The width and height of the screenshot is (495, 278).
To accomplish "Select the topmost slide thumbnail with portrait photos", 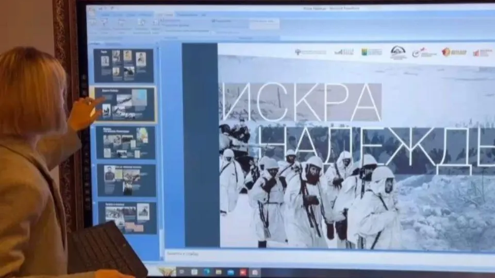I will (124, 65).
